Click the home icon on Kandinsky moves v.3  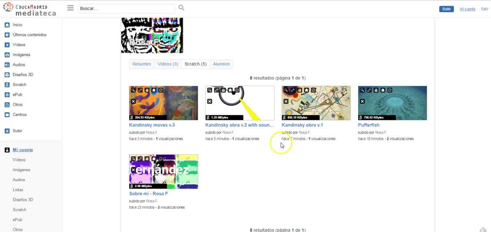click(x=154, y=90)
